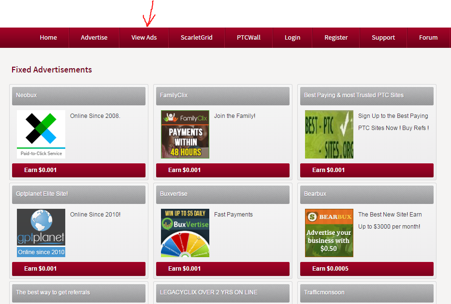
Task: Visit the Support page
Action: (x=383, y=37)
